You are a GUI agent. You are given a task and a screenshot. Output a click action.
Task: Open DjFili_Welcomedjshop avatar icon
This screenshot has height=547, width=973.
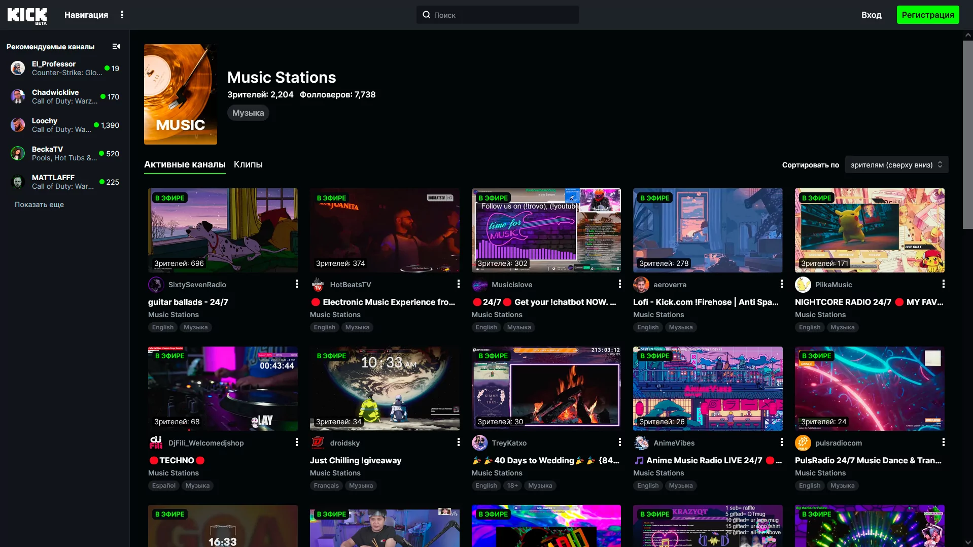(156, 443)
